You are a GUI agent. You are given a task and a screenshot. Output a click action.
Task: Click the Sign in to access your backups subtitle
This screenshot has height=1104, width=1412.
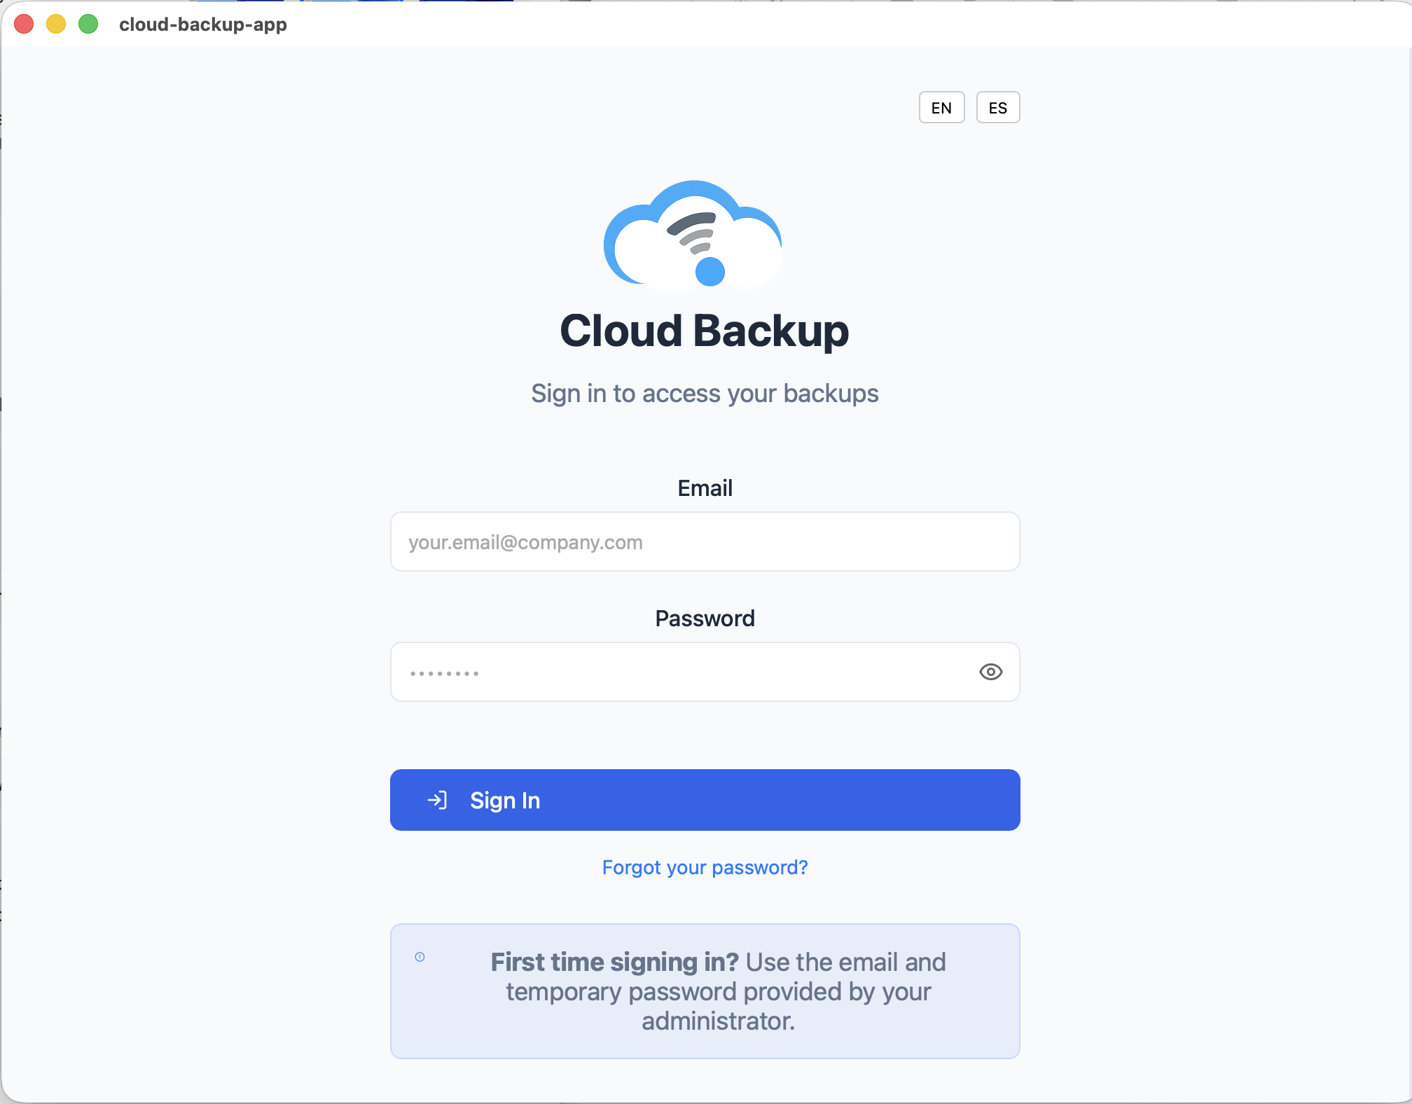(x=705, y=393)
